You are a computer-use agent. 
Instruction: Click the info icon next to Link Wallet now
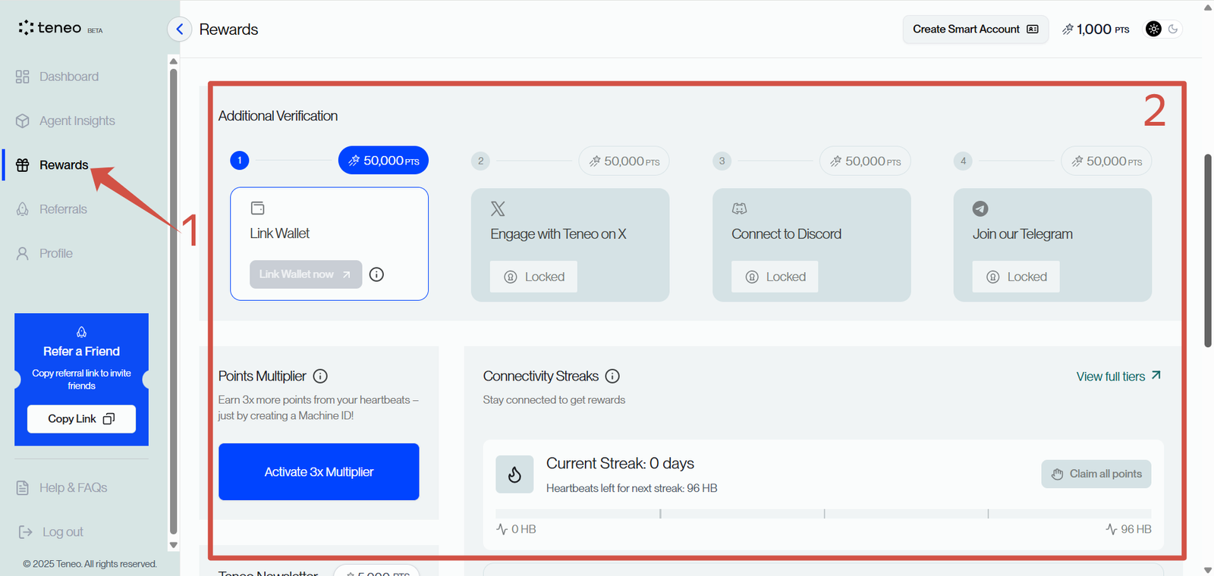(x=376, y=274)
